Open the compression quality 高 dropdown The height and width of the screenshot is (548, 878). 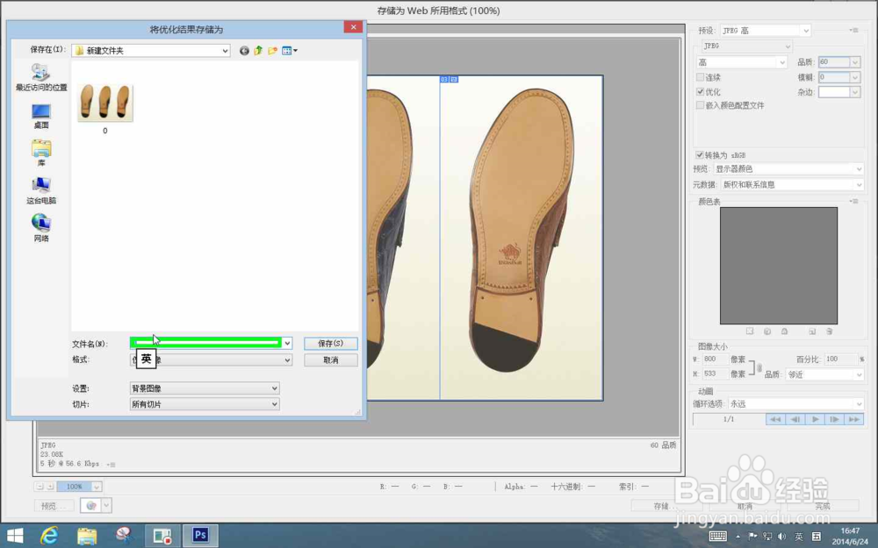pos(741,62)
